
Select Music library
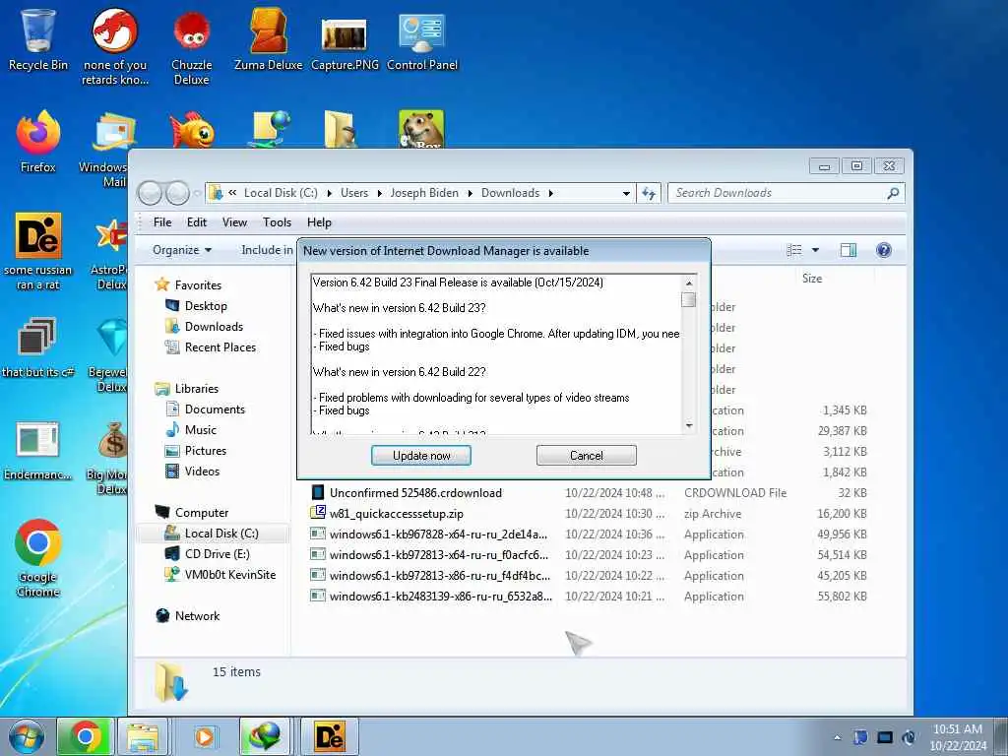(x=201, y=430)
